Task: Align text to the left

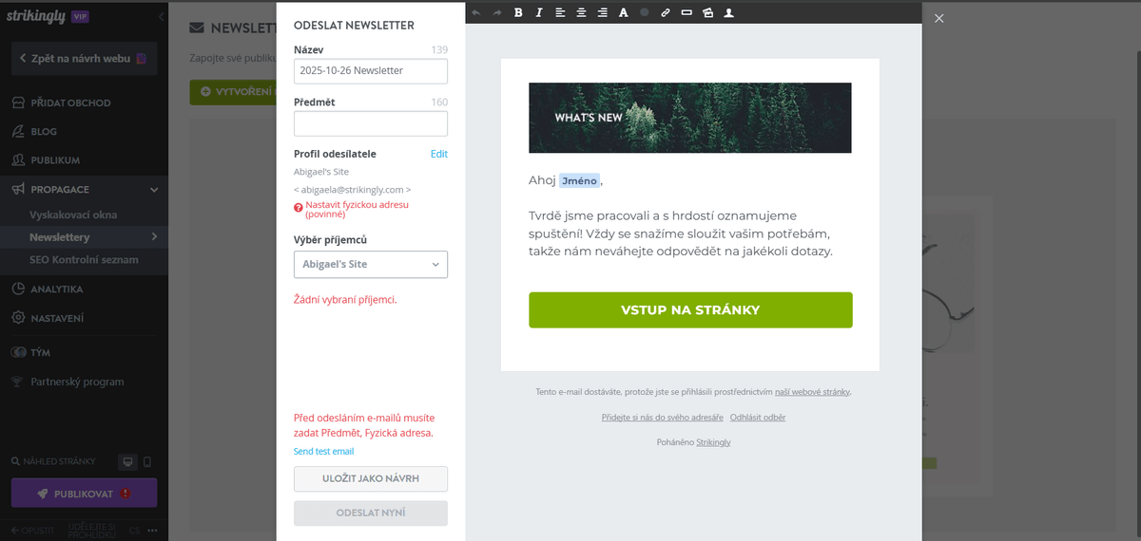Action: tap(560, 12)
